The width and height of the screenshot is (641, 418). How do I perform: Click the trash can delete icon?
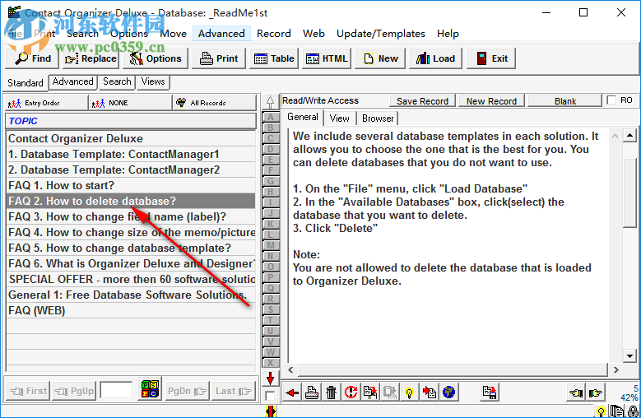331,392
